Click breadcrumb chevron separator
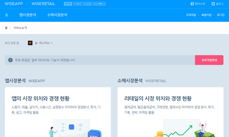This screenshot has height=137, width=229. pyautogui.click(x=11, y=28)
